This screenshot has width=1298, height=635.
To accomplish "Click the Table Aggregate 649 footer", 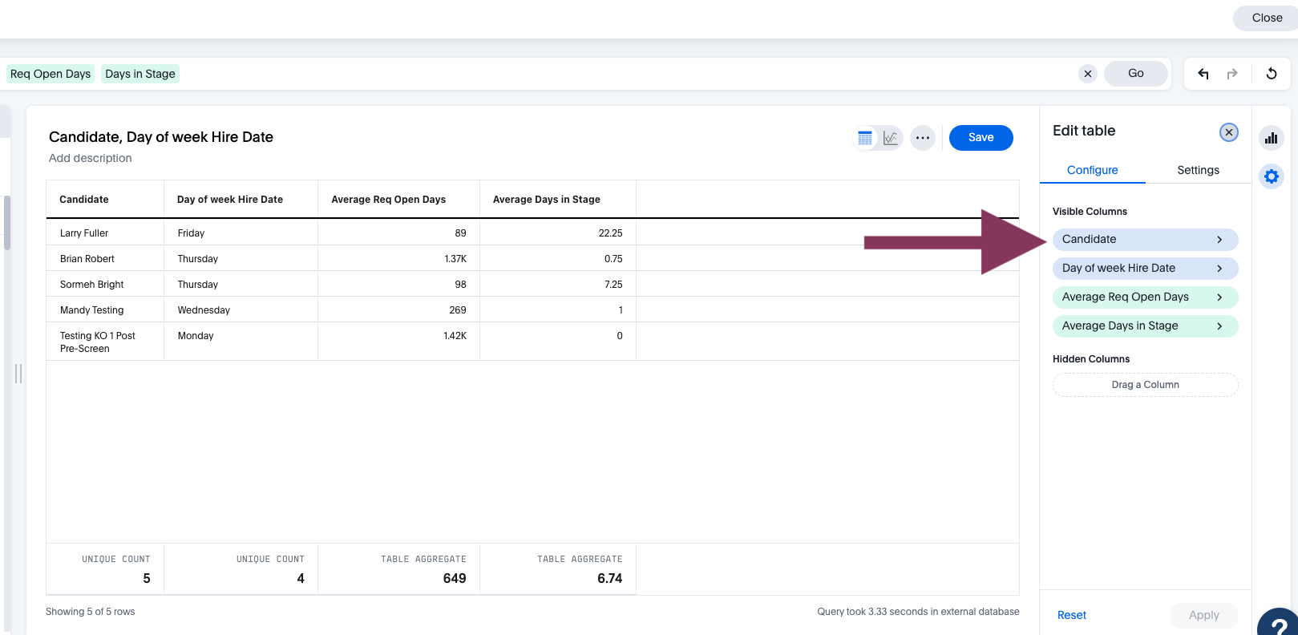I will pos(399,569).
